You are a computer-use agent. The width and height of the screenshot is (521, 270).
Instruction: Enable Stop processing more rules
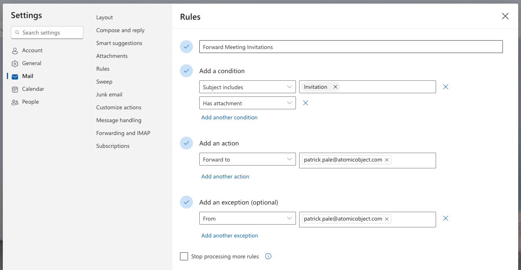coord(184,256)
